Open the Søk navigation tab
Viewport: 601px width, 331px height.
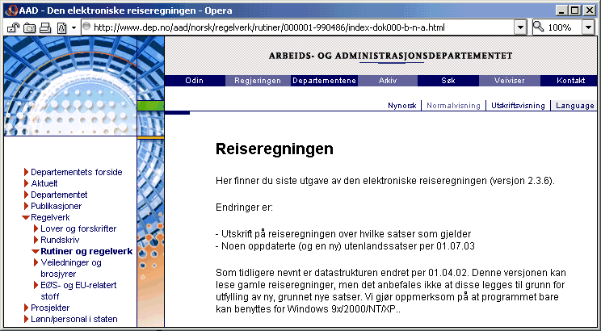pos(448,81)
